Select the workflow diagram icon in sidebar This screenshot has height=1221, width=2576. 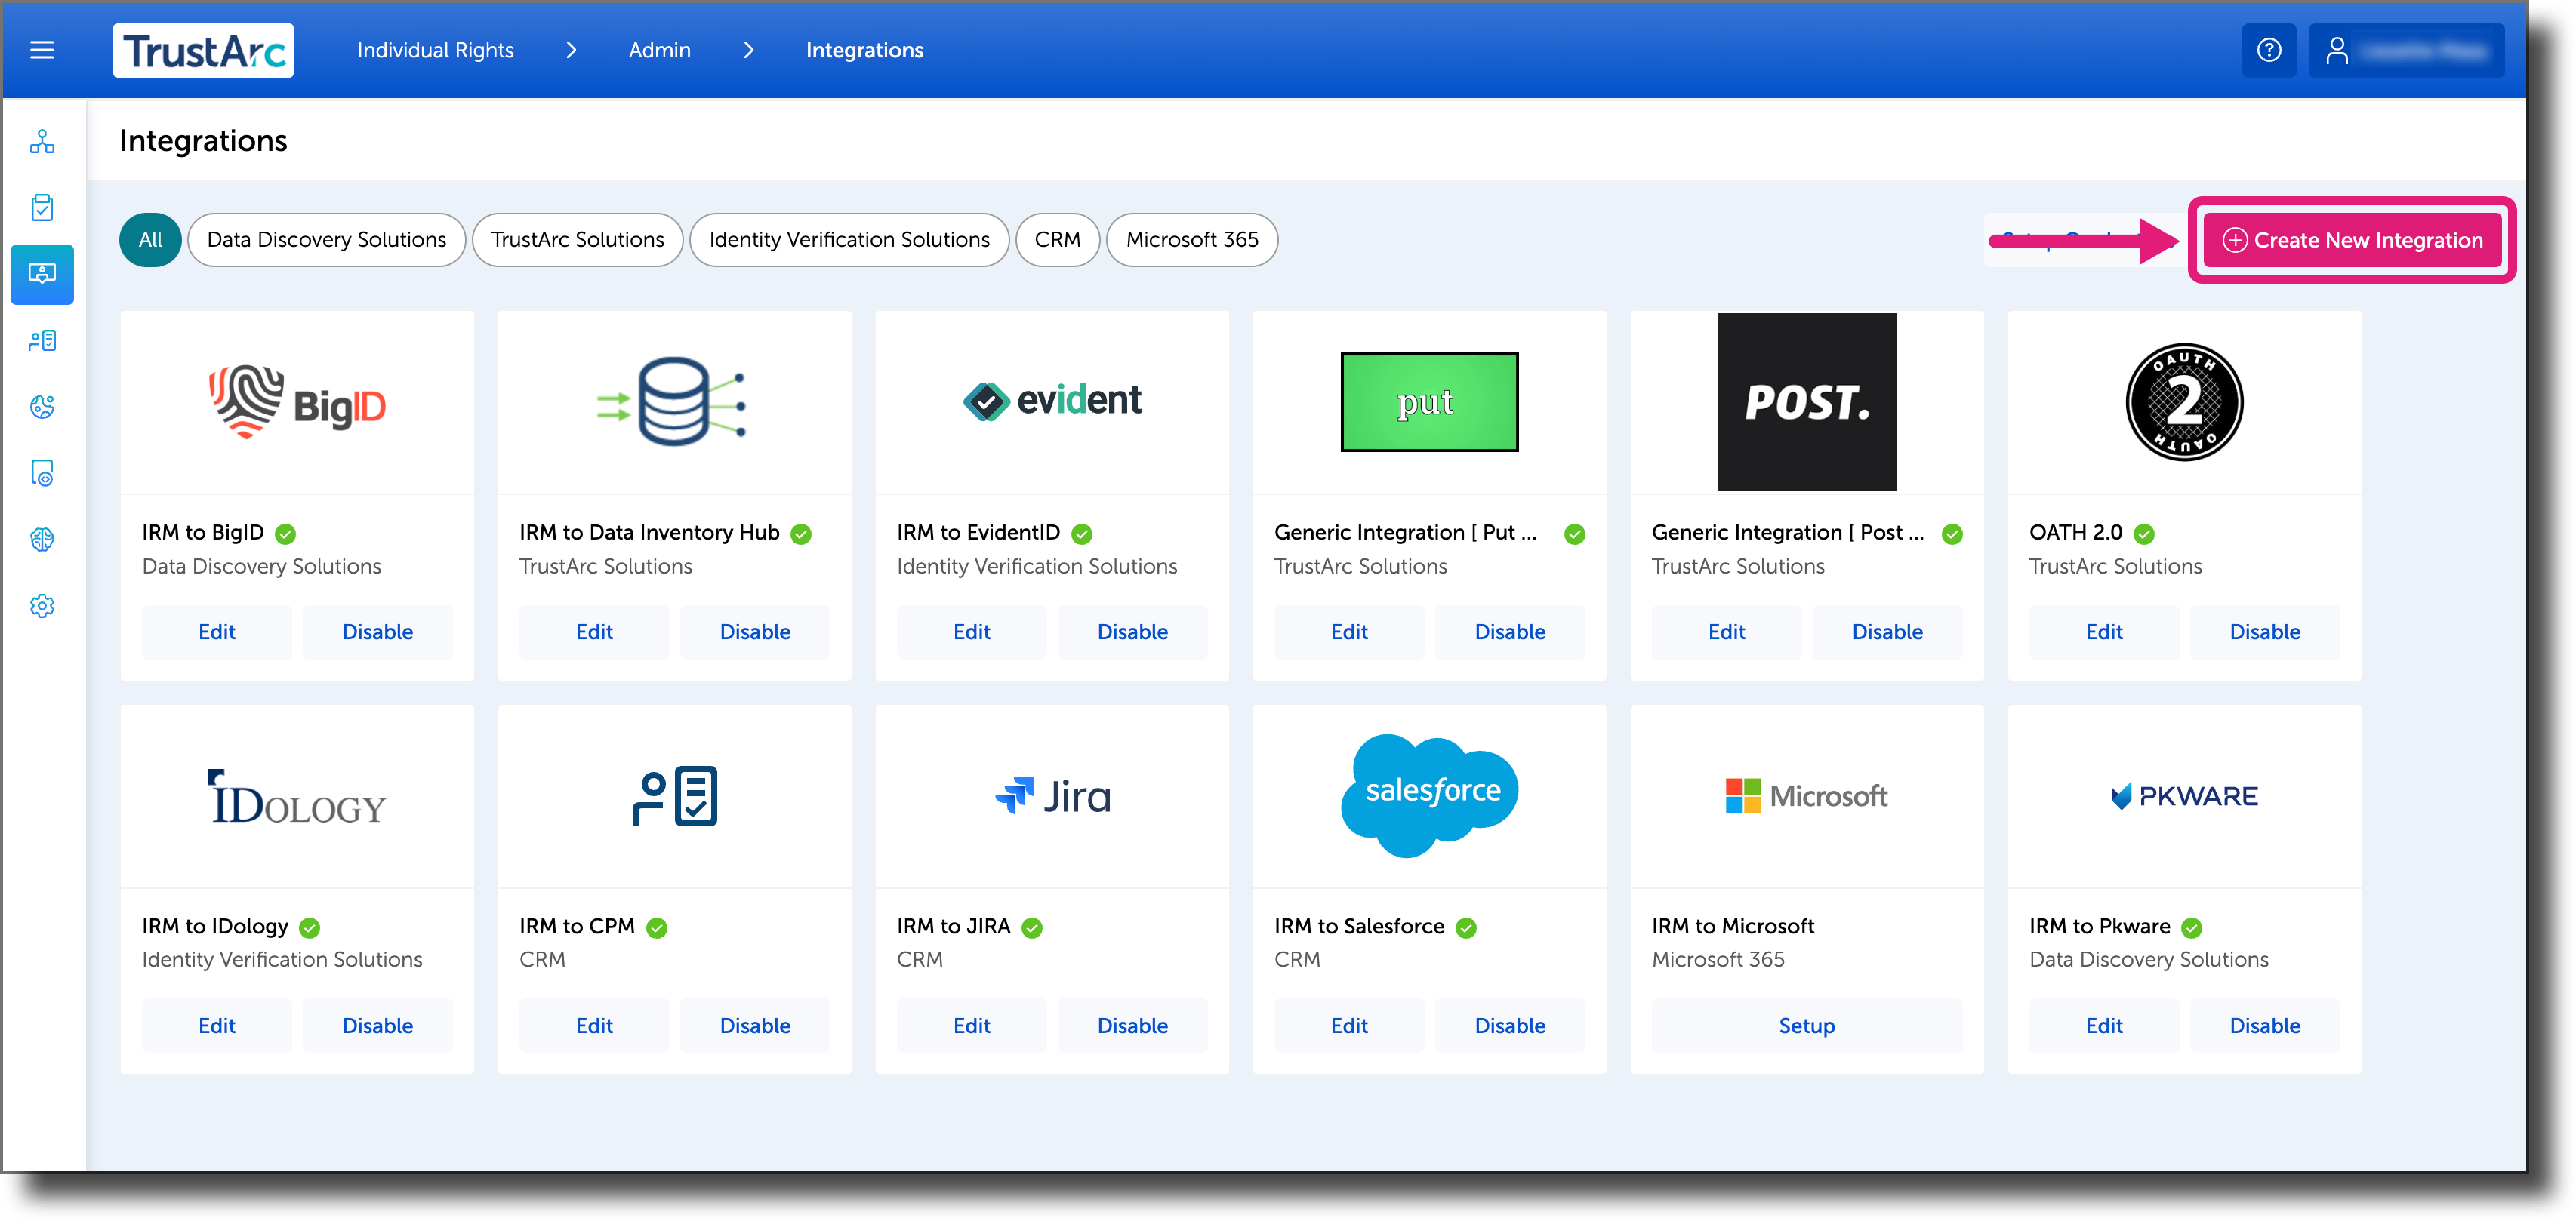point(42,142)
